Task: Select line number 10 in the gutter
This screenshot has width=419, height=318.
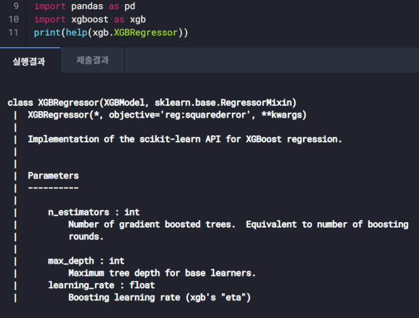Action: (14, 20)
